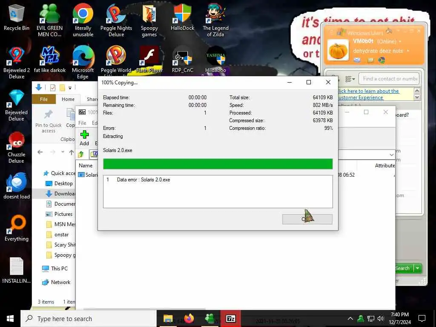Open the dropdown arrow beside Messenger Search
The width and height of the screenshot is (436, 327).
(x=417, y=268)
